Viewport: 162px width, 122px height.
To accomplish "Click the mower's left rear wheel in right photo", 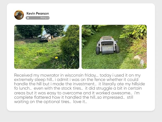I will tap(98, 50).
